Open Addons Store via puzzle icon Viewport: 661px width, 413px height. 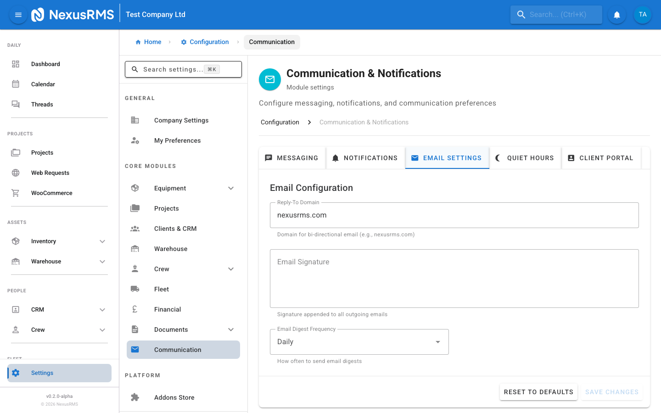click(x=134, y=397)
